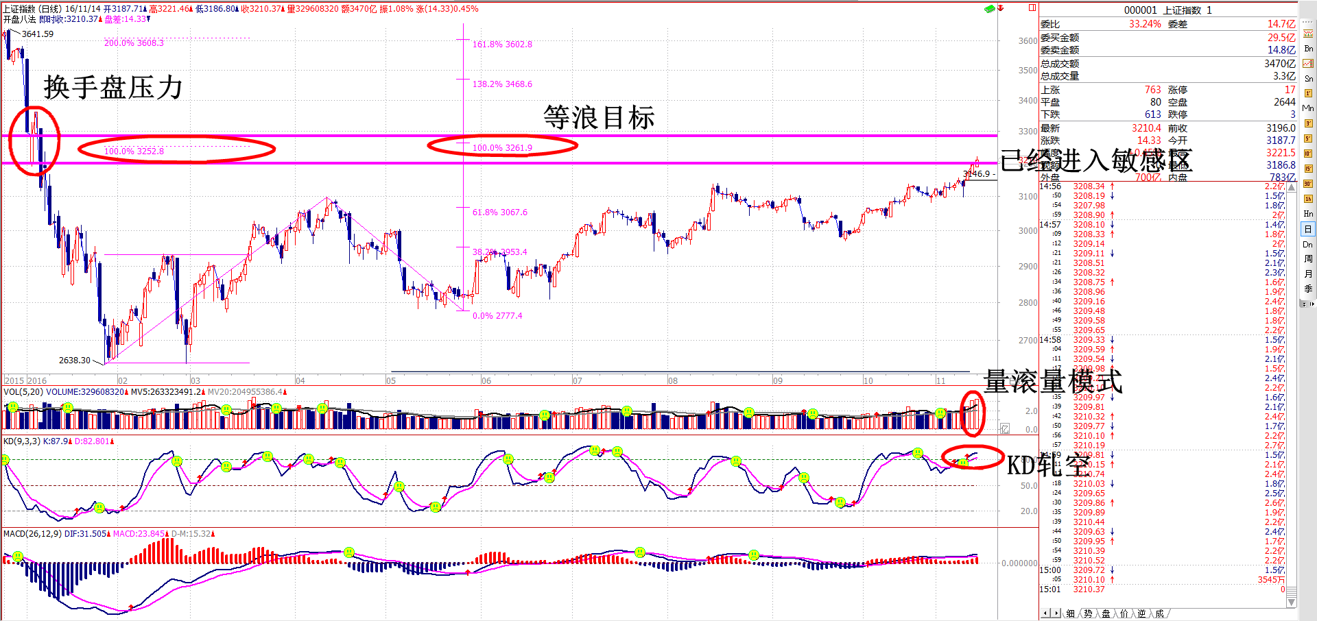Image resolution: width=1317 pixels, height=621 pixels.
Task: Select the Bn period button
Action: [x=1308, y=49]
